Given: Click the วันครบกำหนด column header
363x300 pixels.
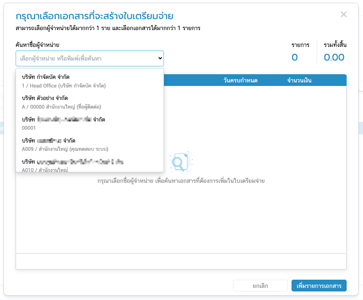Looking at the screenshot, I should click(240, 80).
